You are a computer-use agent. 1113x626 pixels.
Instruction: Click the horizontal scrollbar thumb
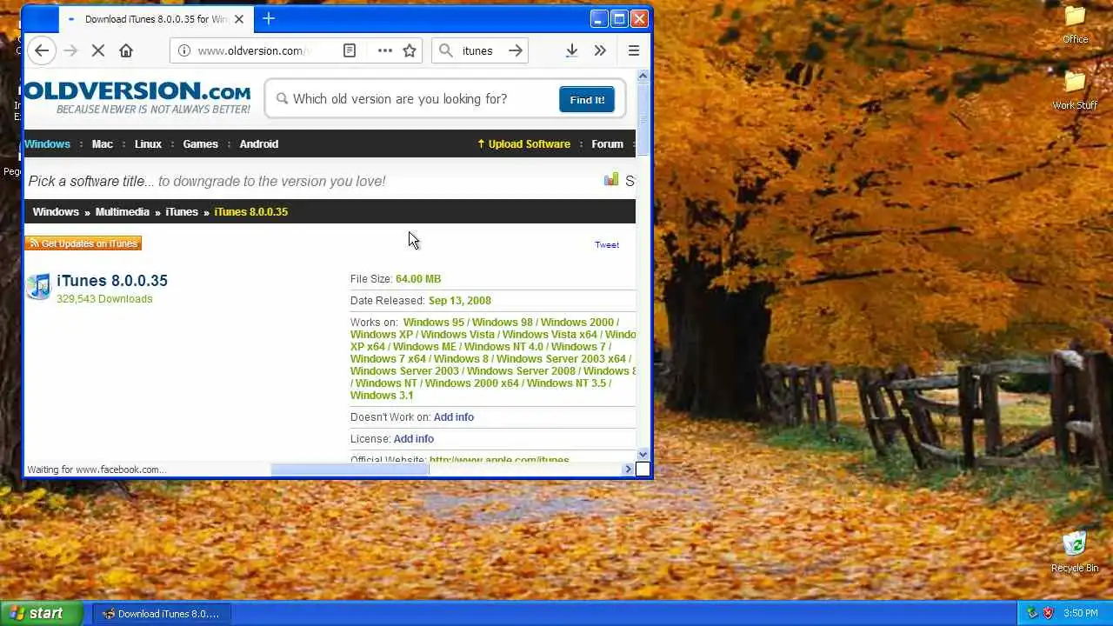pos(350,469)
